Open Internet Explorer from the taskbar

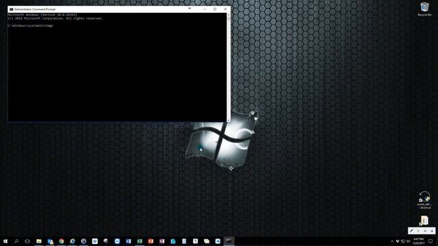pyautogui.click(x=73, y=241)
